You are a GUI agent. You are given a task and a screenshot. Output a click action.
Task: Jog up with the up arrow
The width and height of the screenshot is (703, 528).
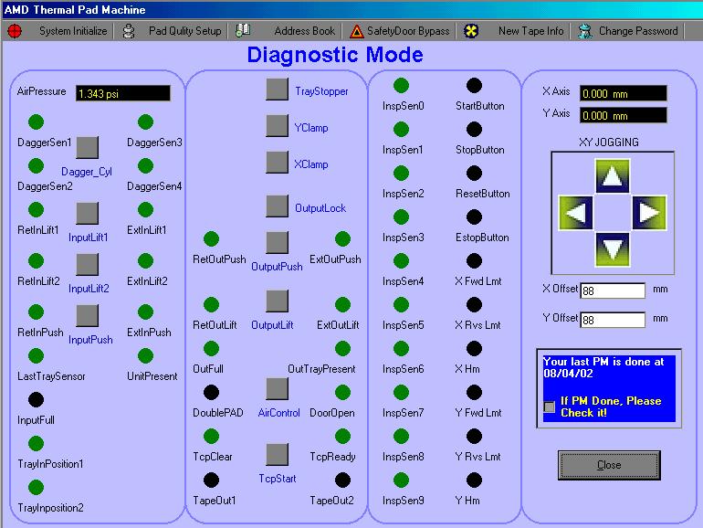pos(613,176)
